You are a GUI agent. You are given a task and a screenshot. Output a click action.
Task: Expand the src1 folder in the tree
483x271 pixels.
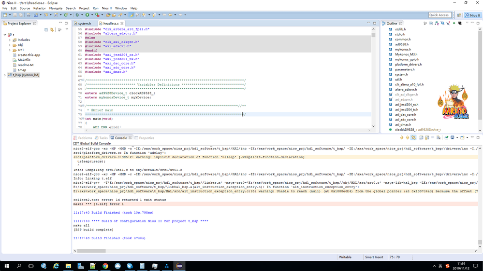click(x=10, y=50)
